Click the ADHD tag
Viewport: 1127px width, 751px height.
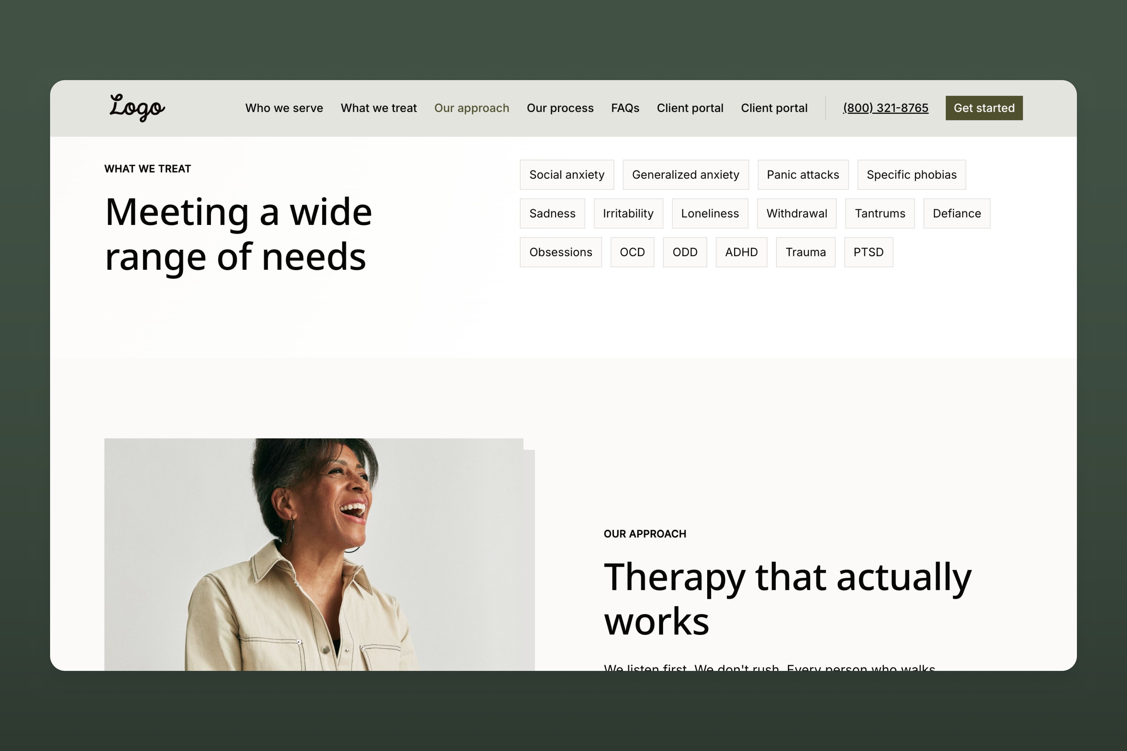pos(741,253)
